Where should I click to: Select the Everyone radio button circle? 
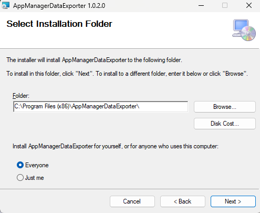(20, 165)
